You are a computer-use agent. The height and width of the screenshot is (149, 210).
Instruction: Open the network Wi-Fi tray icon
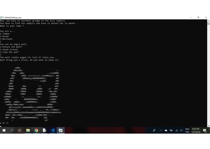tap(176, 130)
